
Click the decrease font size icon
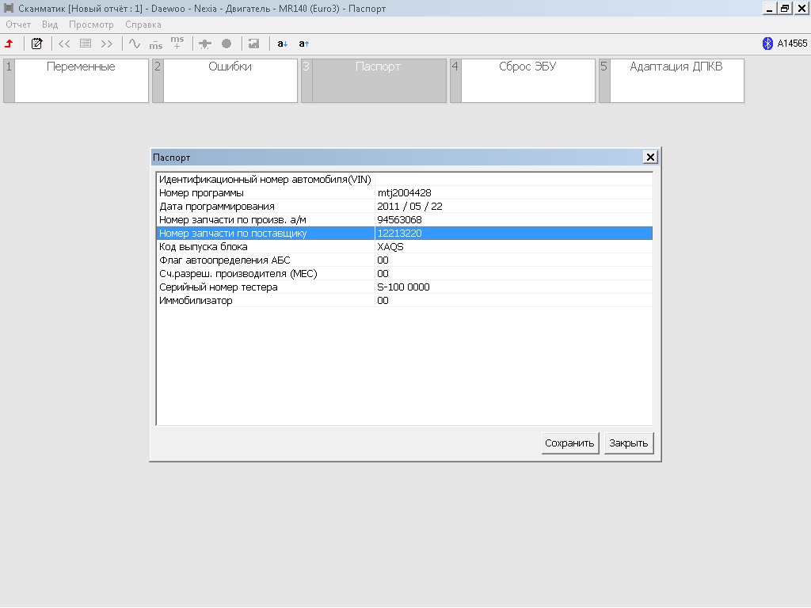(283, 44)
